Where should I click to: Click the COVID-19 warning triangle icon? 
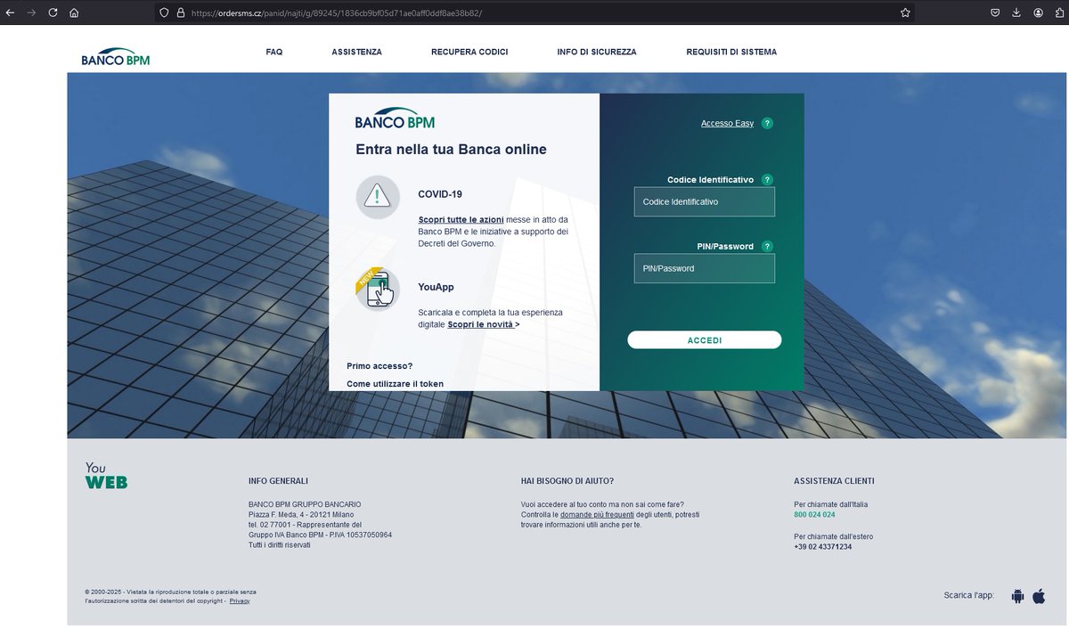coord(378,197)
